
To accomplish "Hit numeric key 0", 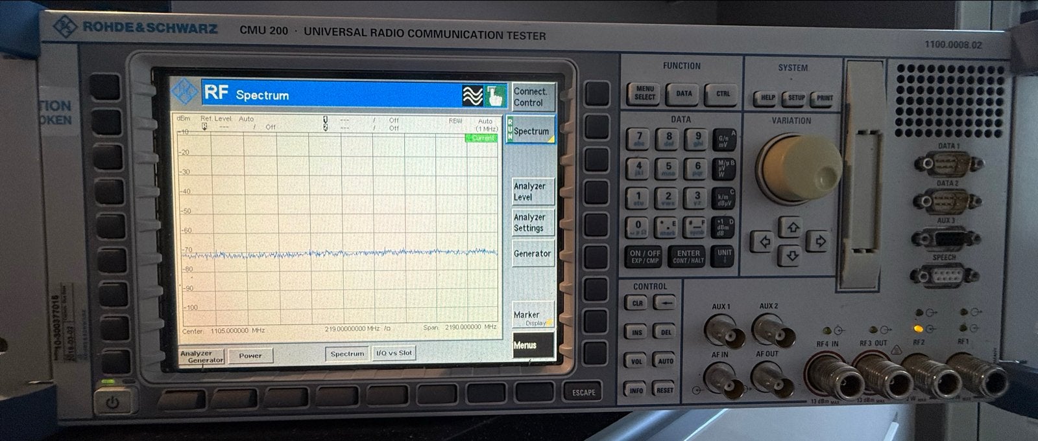I will [638, 227].
